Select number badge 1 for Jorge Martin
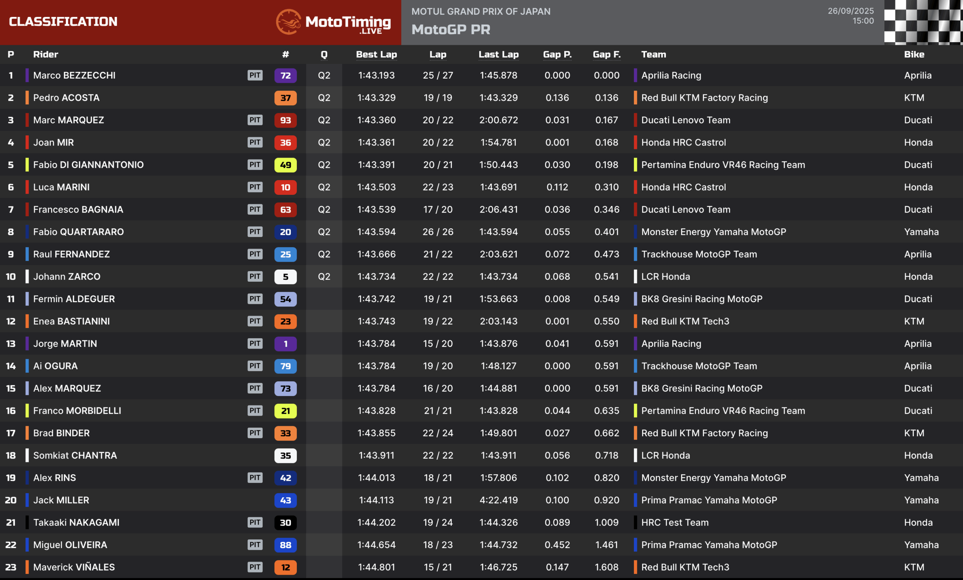The height and width of the screenshot is (580, 963). tap(285, 343)
